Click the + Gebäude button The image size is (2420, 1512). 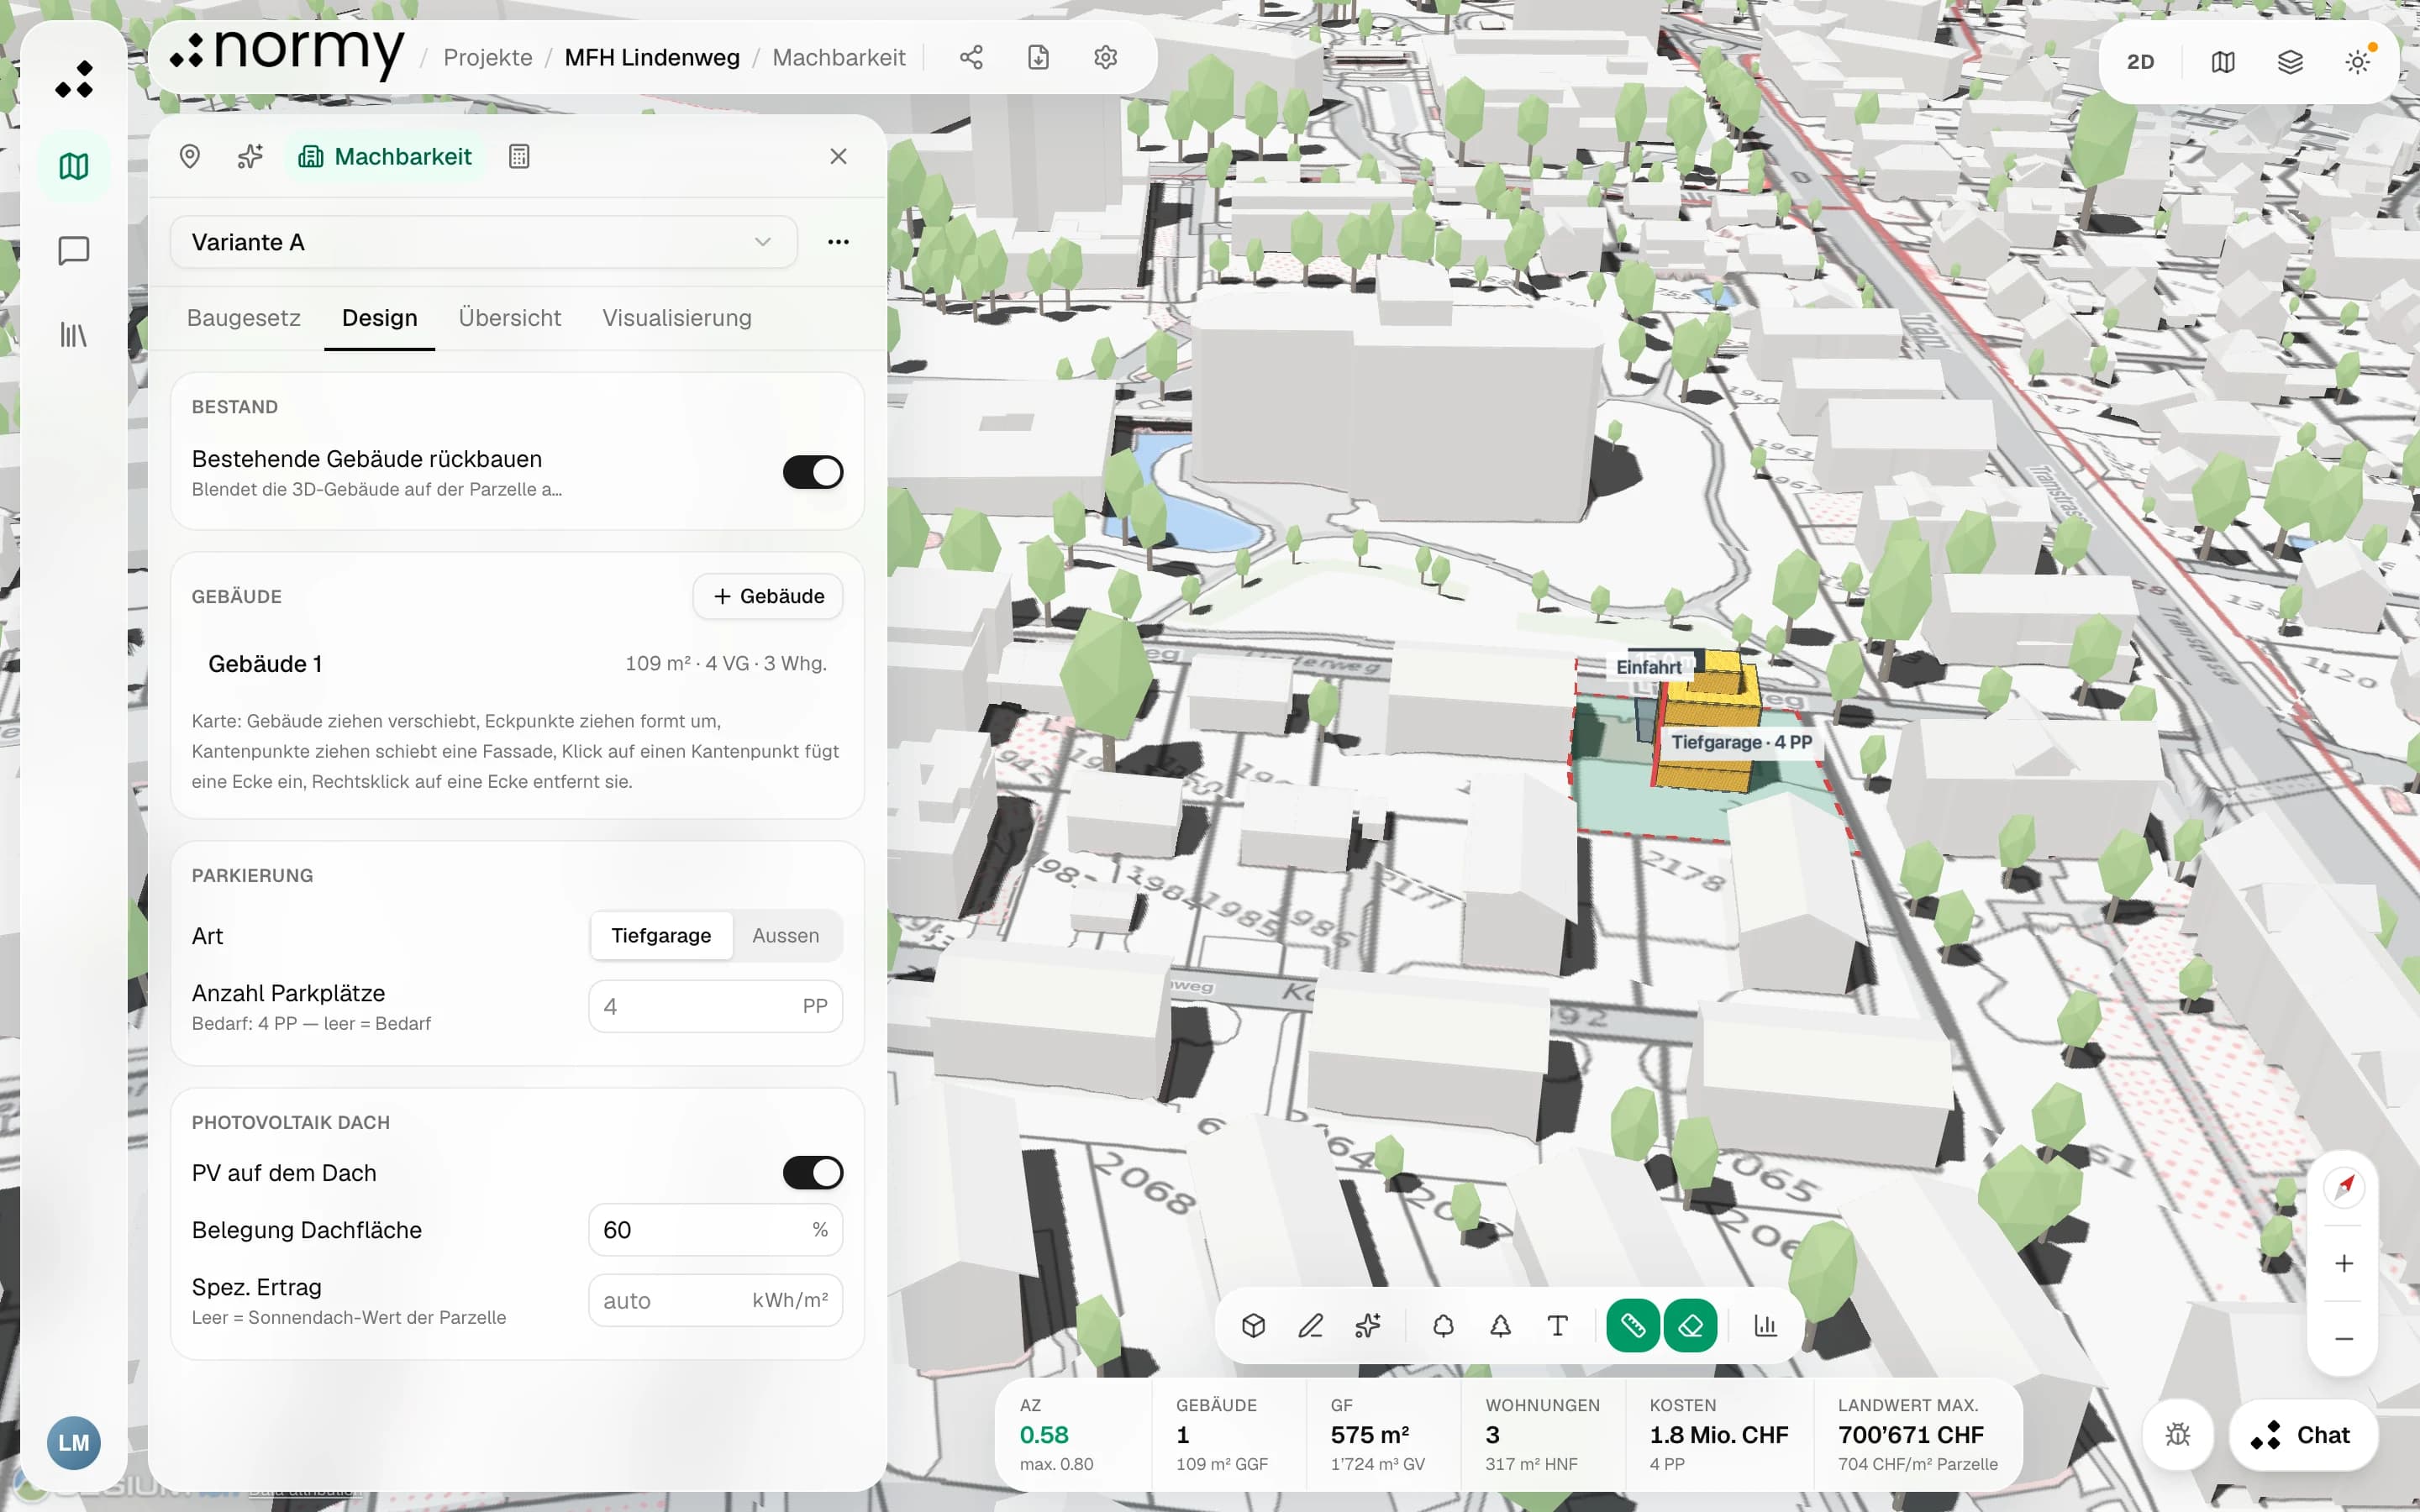768,596
